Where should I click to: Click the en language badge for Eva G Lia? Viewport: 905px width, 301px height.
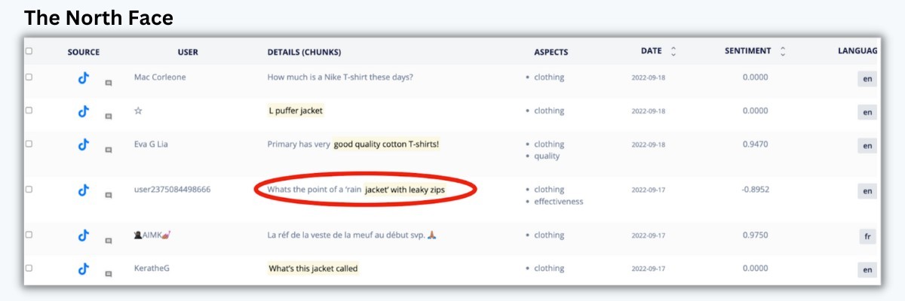(867, 146)
